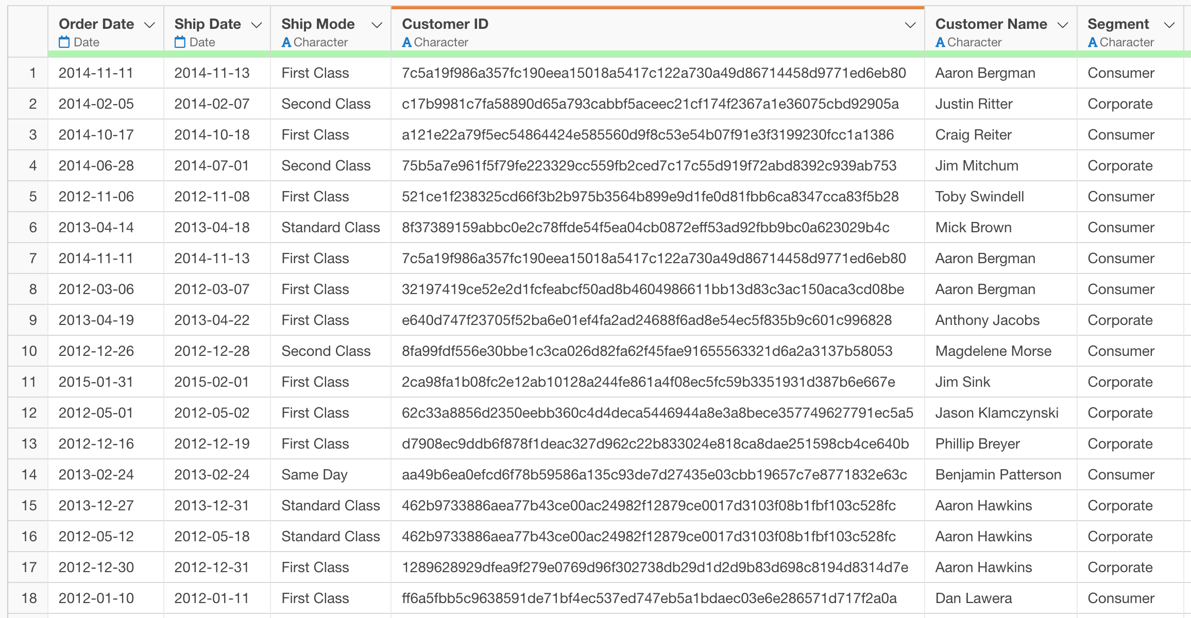Select row number 1
Viewport: 1191px width, 618px height.
click(32, 73)
